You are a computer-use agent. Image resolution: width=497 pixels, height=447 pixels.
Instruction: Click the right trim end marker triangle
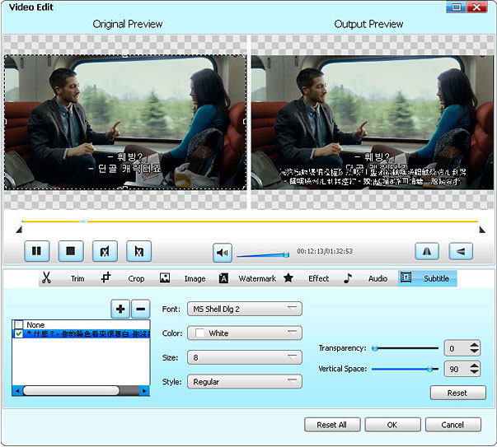click(482, 230)
